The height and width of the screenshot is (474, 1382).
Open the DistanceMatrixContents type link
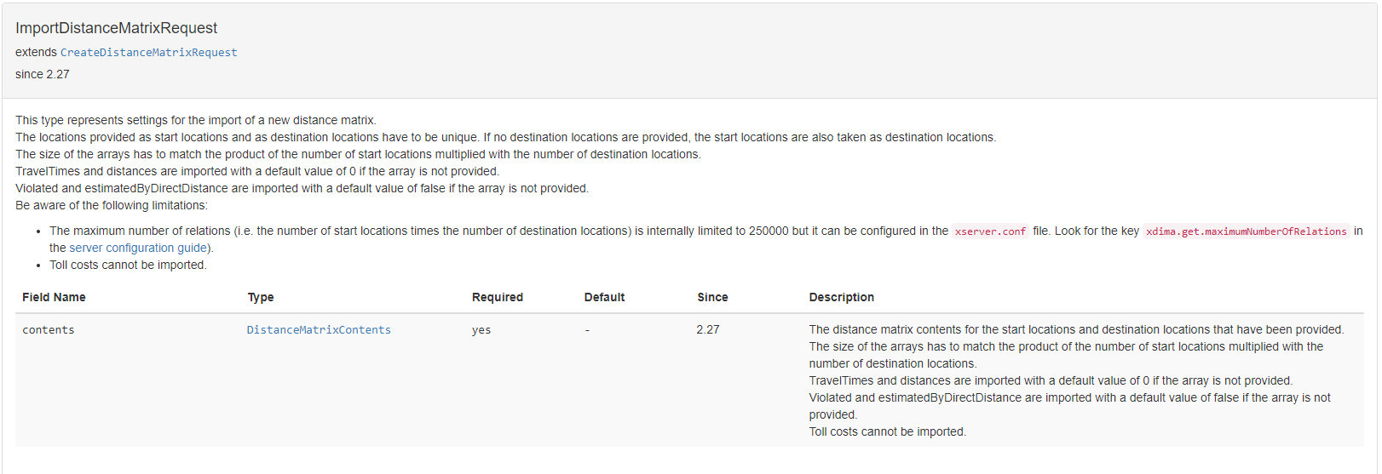pyautogui.click(x=319, y=330)
